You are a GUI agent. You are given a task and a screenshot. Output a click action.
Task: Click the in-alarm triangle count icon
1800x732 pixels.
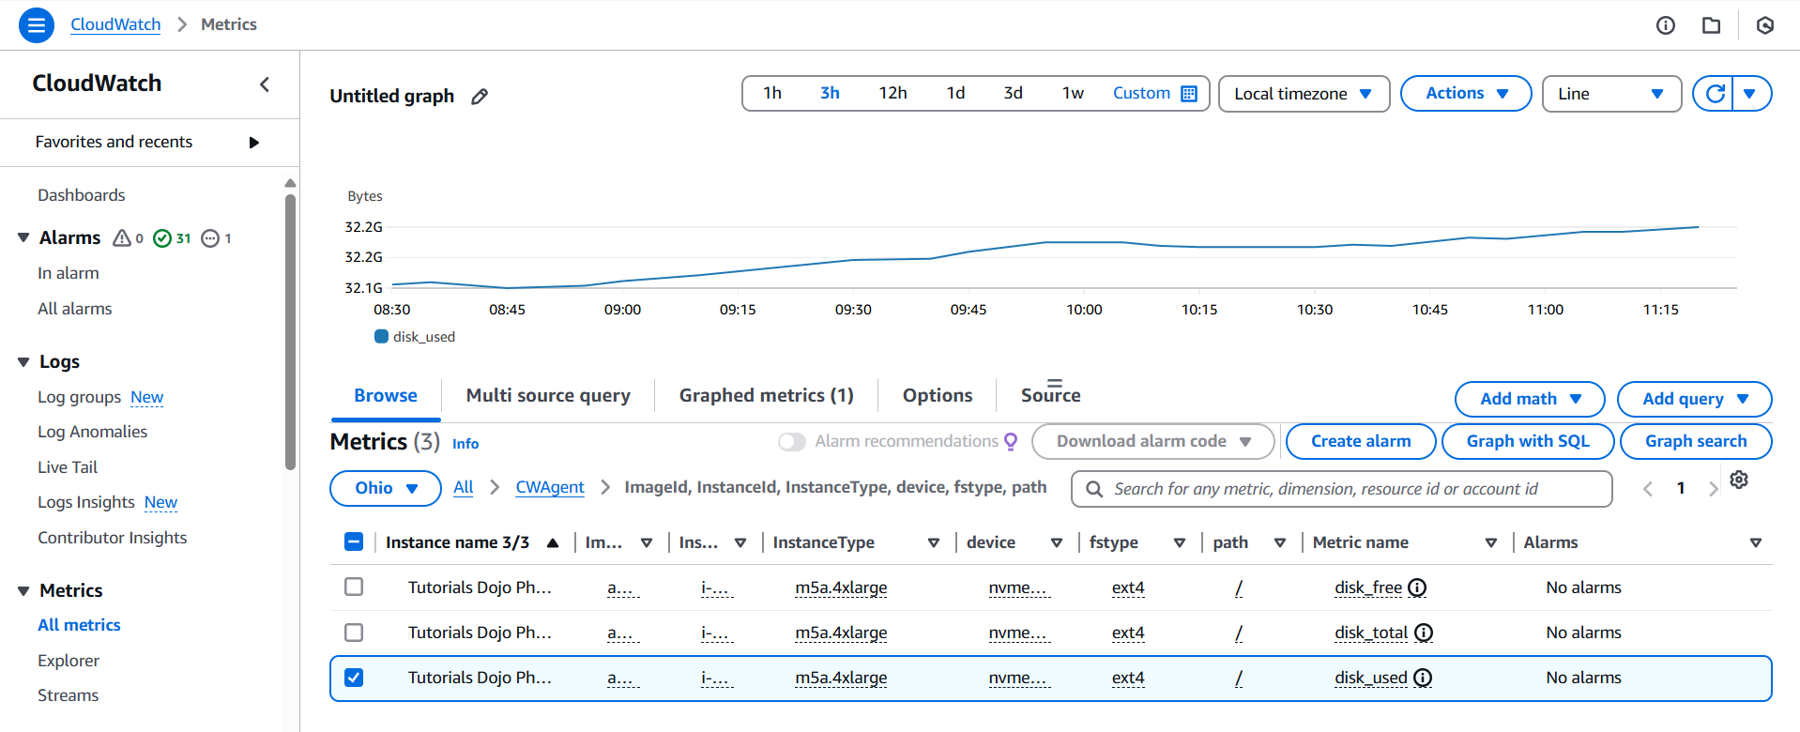click(x=122, y=238)
